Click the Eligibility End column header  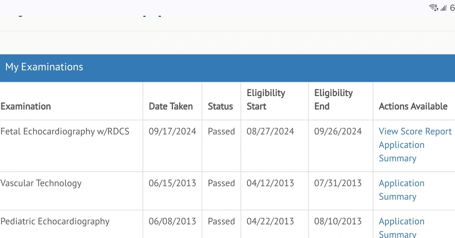click(x=333, y=100)
